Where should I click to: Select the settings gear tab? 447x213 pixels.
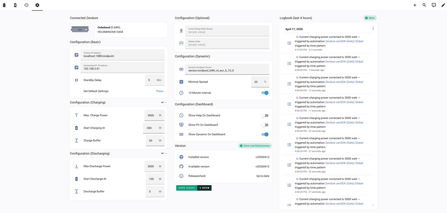click(x=37, y=5)
